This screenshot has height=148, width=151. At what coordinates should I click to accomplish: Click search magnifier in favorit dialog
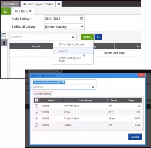tap(93, 87)
